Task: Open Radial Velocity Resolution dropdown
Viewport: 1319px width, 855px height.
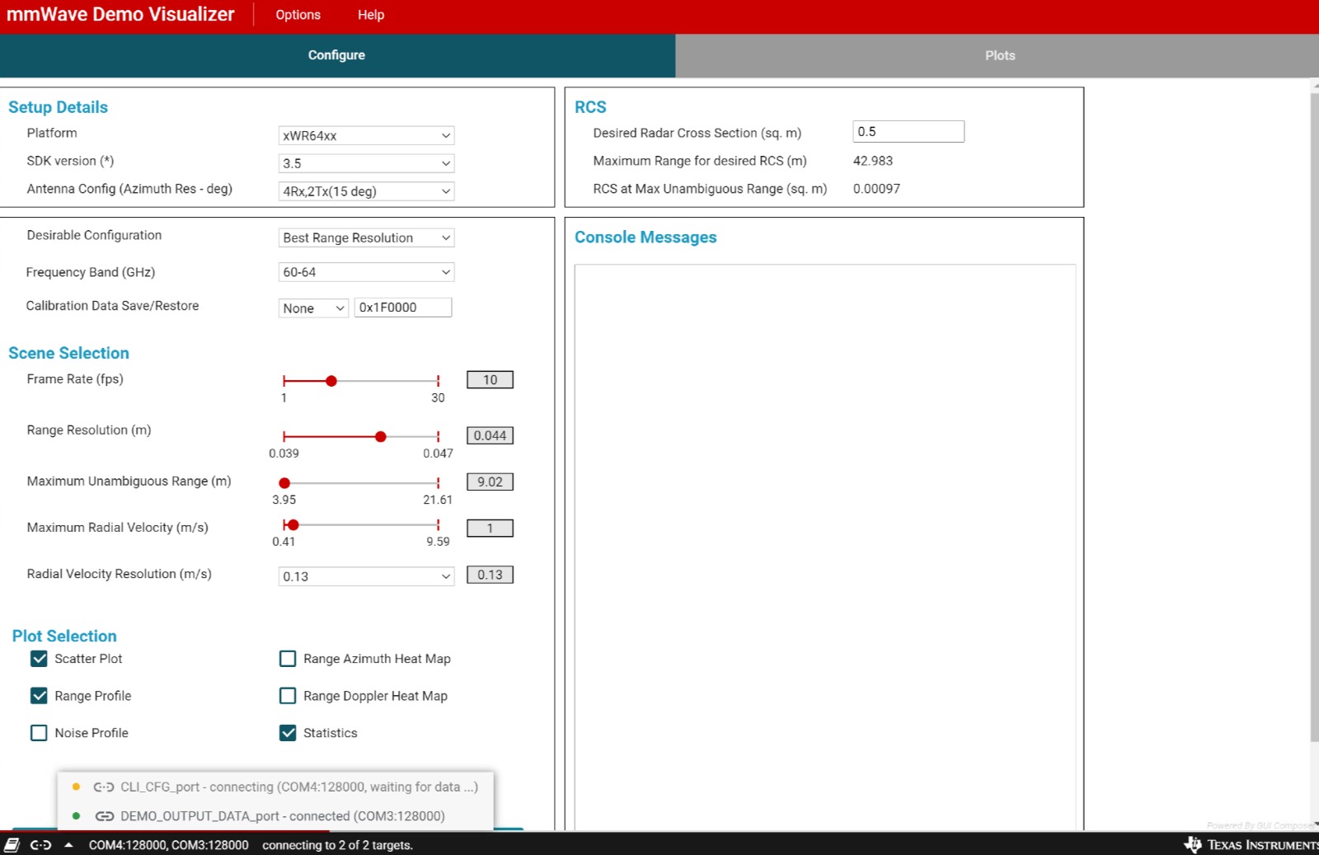Action: 366,576
